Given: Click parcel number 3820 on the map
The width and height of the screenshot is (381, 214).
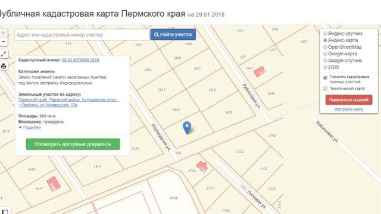Looking at the screenshot, I should point(176,109).
